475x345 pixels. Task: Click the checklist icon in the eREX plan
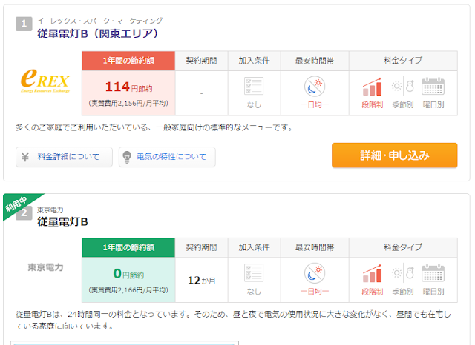pyautogui.click(x=254, y=87)
